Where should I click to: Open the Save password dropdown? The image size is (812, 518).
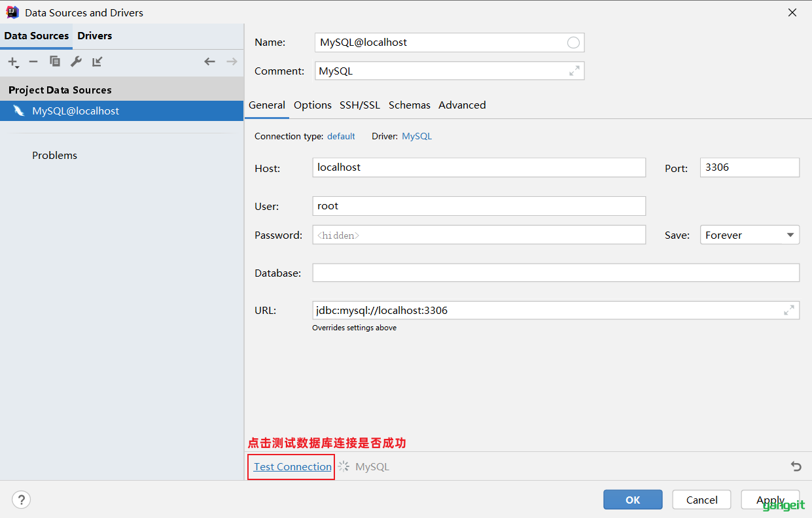pyautogui.click(x=750, y=235)
